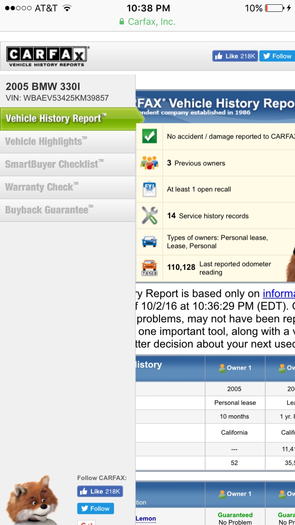This screenshot has width=295, height=525.
Task: Open the Buyback Guarantee tab
Action: tap(68, 210)
